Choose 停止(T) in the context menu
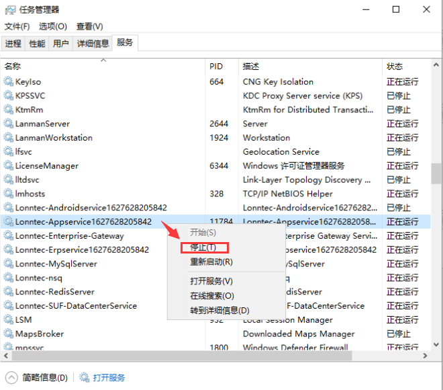 [x=203, y=247]
